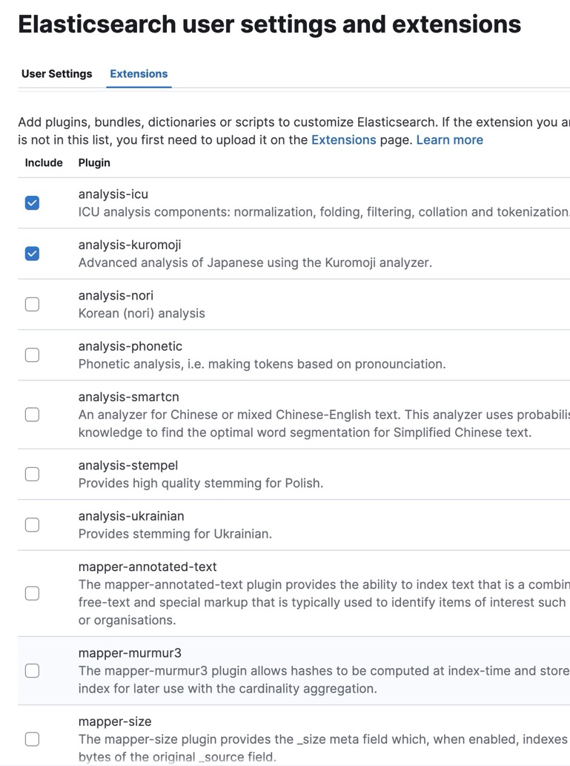
Task: Switch to the User Settings tab
Action: point(57,74)
